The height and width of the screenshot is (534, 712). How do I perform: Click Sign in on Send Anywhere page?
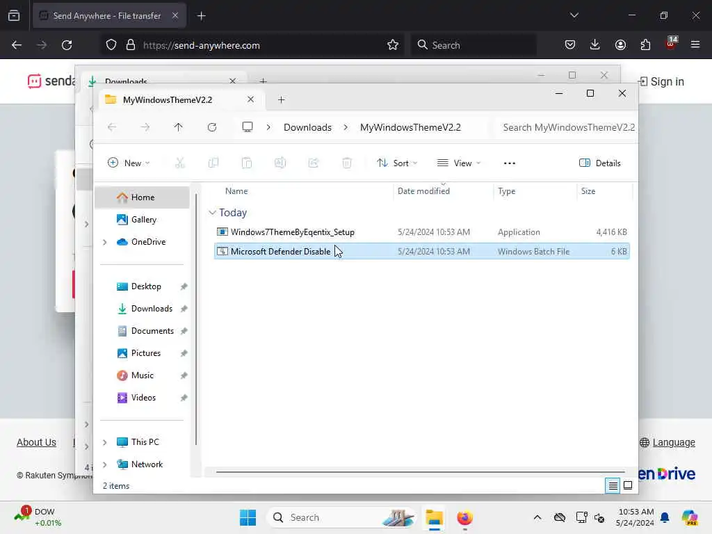coord(662,82)
